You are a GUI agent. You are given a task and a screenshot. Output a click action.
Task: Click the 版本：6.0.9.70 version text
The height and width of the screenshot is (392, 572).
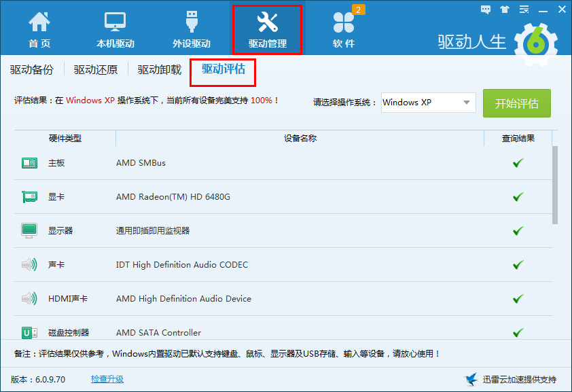pyautogui.click(x=38, y=379)
